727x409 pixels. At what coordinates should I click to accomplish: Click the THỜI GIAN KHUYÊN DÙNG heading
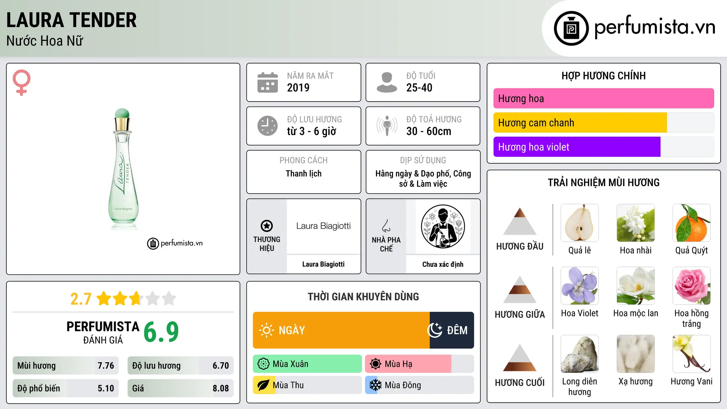click(x=363, y=296)
